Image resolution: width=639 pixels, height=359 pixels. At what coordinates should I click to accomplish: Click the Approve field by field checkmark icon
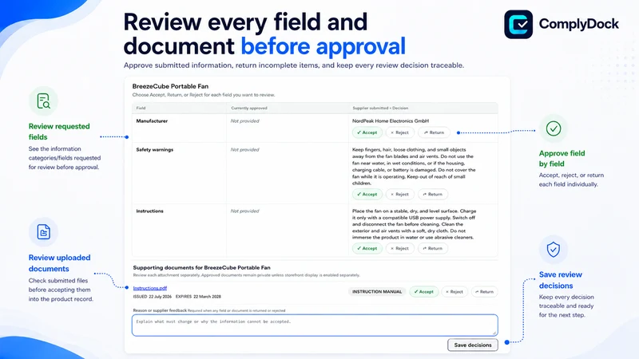tap(554, 128)
